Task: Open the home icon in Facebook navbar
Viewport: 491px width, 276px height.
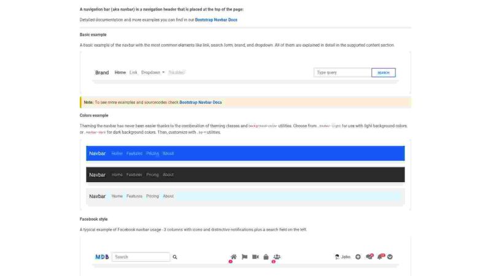Action: point(234,257)
